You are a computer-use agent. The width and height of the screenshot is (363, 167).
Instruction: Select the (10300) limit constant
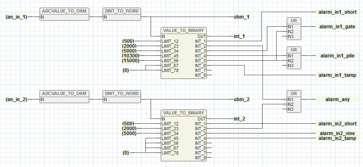[x=130, y=56]
